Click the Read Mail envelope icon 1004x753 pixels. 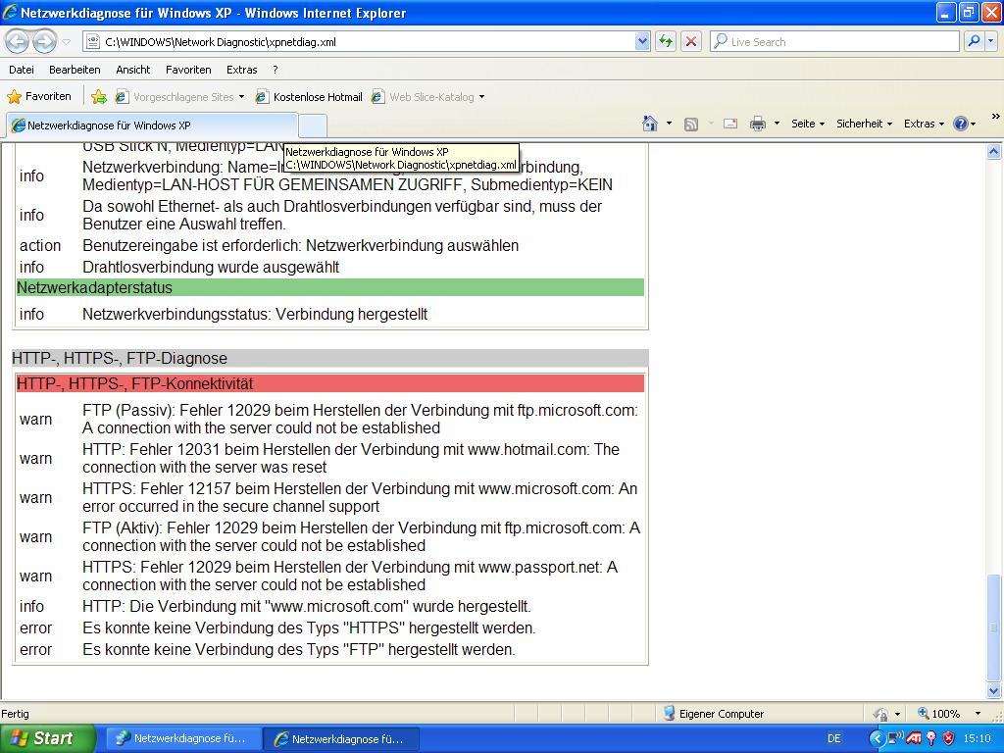coord(730,124)
